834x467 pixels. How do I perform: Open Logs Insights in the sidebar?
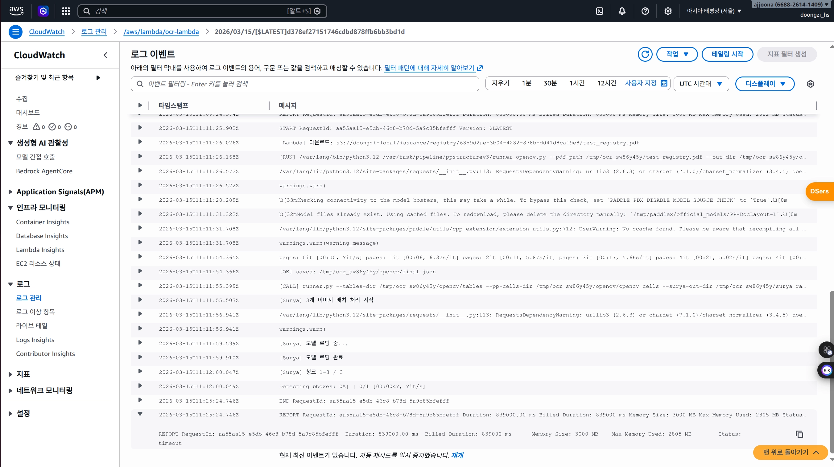[35, 340]
